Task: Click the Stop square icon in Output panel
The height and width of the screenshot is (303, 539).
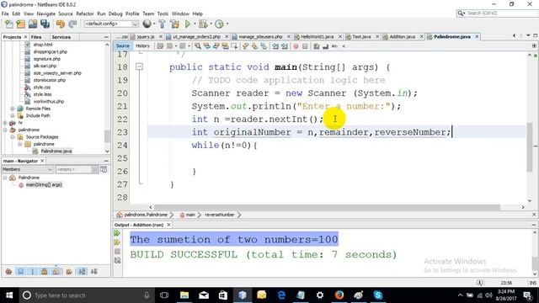Action: [x=117, y=251]
